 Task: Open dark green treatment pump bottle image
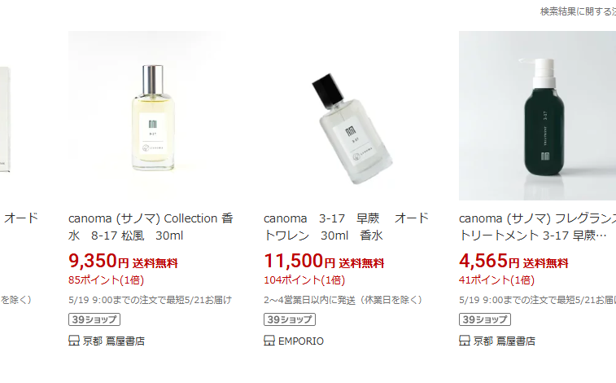(537, 116)
